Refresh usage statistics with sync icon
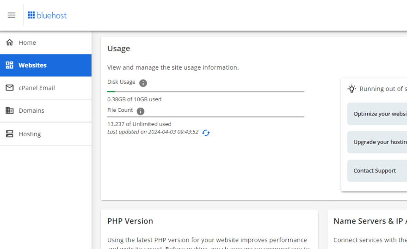 (x=206, y=133)
